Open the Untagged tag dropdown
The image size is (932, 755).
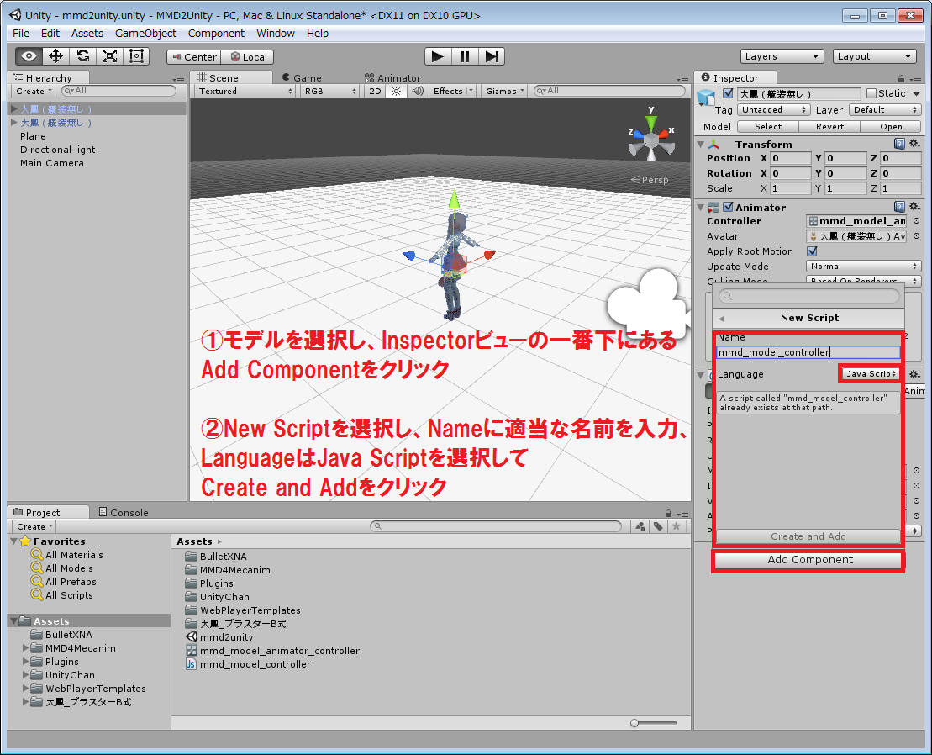coord(773,110)
